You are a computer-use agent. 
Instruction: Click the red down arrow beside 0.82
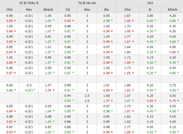point(15,122)
